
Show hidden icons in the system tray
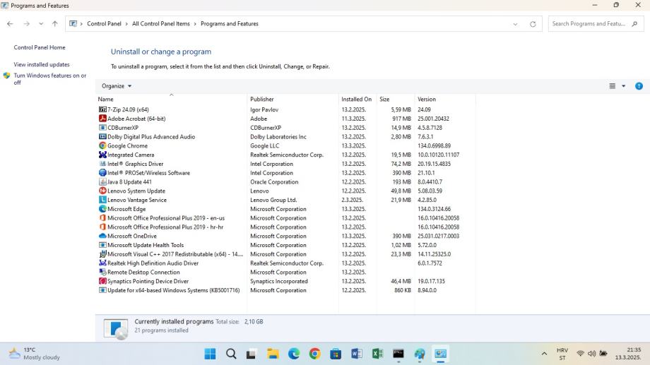coord(544,354)
